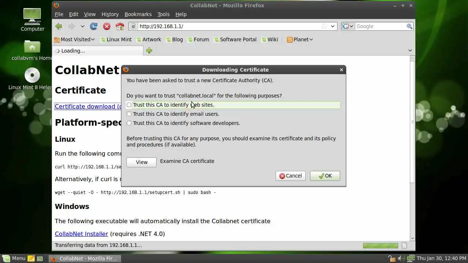Viewport: 468px width, 263px height.
Task: Open the Forum bookmark
Action: coord(198,39)
